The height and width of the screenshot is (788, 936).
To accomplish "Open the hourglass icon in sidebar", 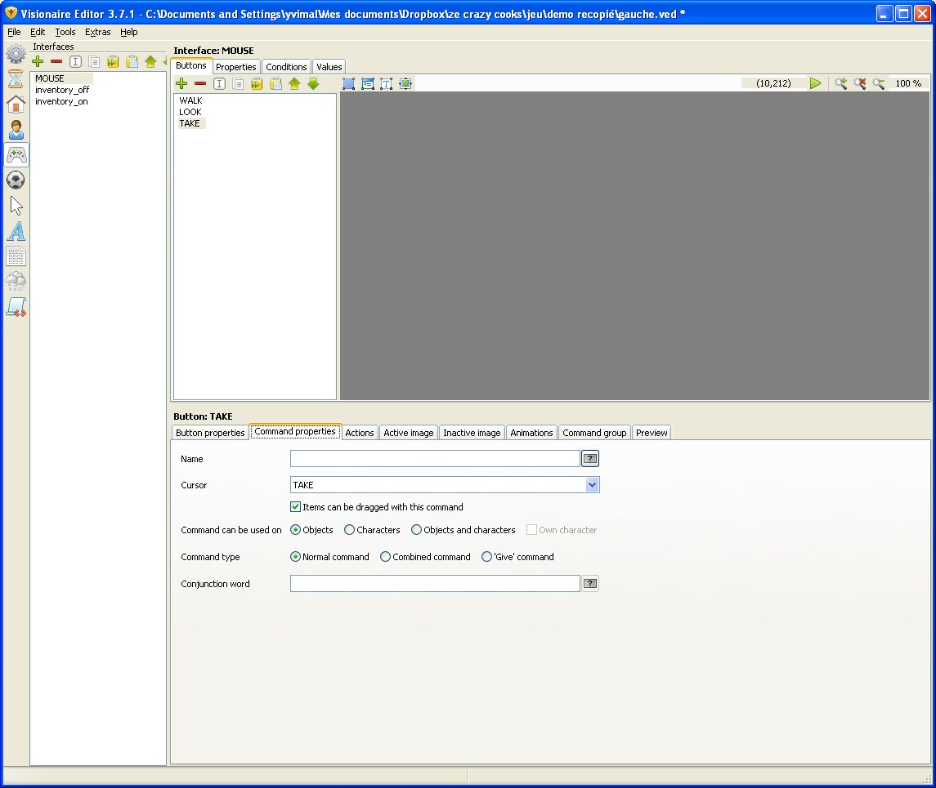I will [x=16, y=78].
